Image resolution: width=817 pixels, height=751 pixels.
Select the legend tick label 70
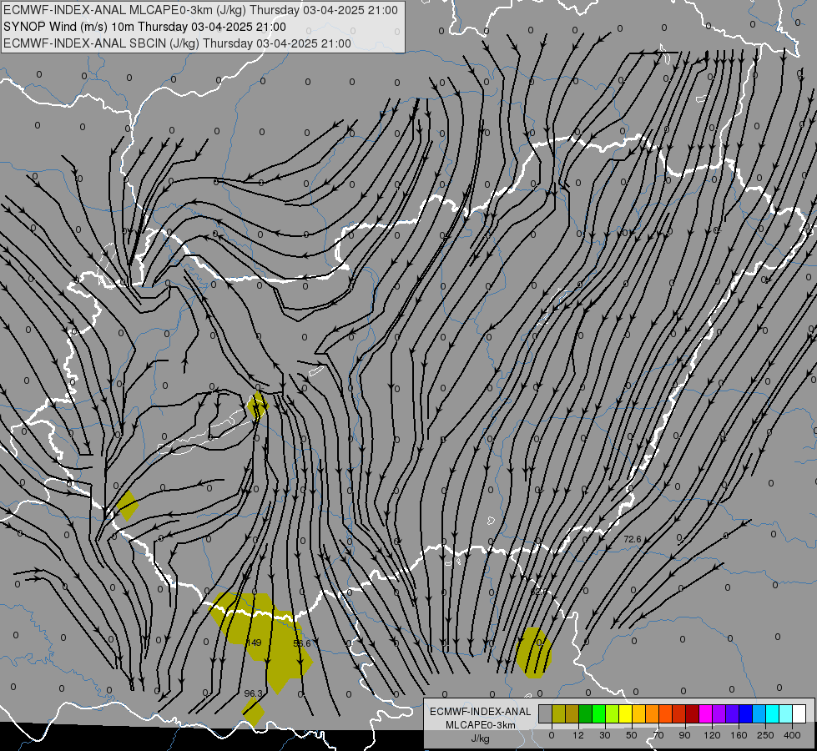tap(658, 735)
